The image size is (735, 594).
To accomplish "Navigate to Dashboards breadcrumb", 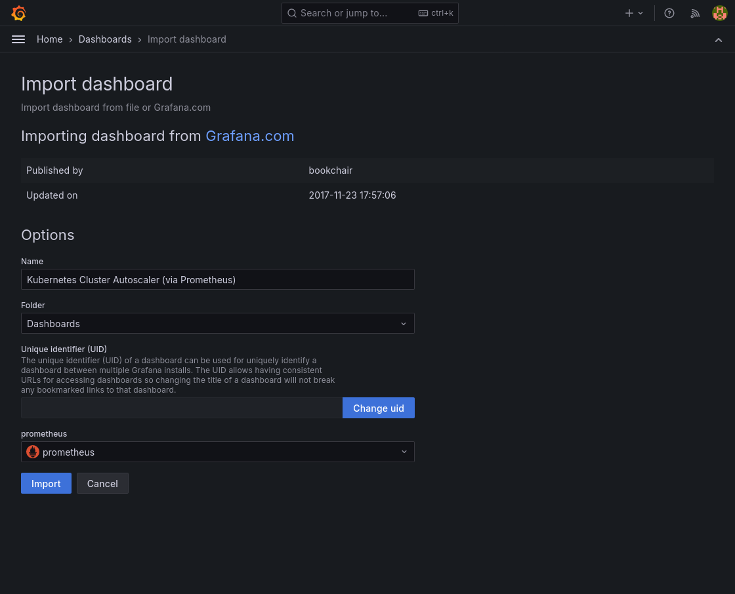I will (105, 39).
